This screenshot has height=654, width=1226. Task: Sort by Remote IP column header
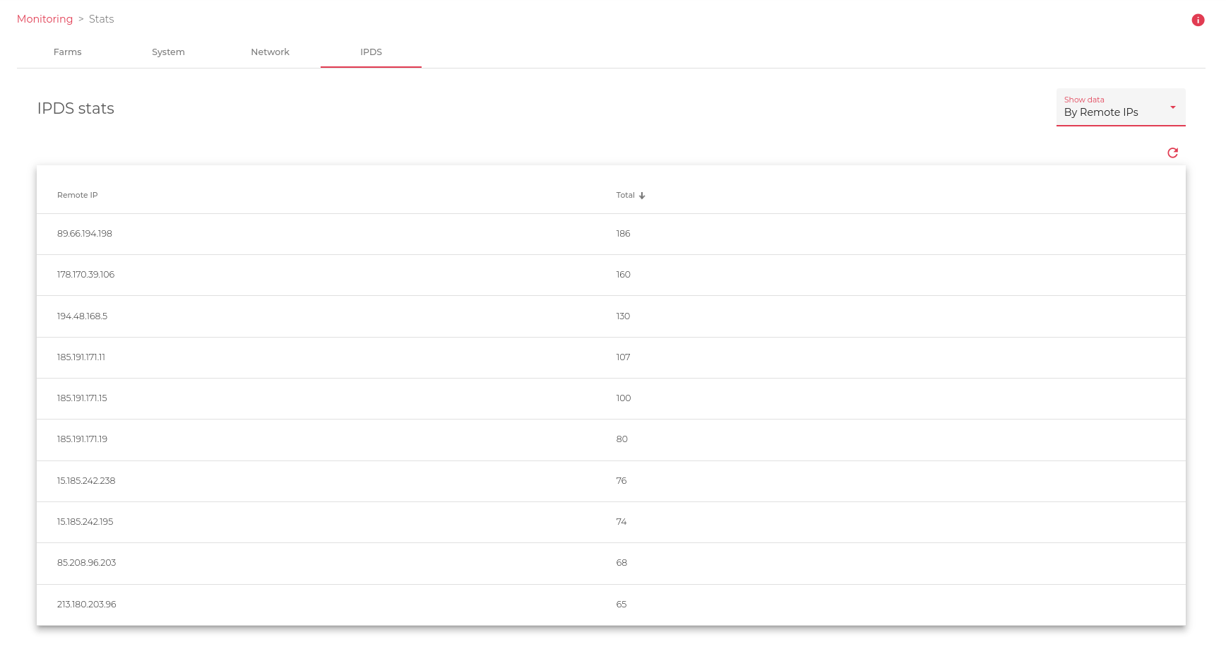[77, 195]
